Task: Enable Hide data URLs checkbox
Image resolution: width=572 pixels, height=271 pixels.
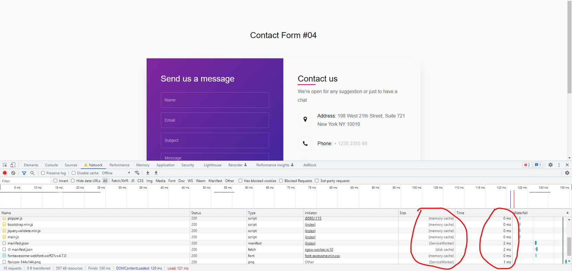Action: tap(73, 181)
